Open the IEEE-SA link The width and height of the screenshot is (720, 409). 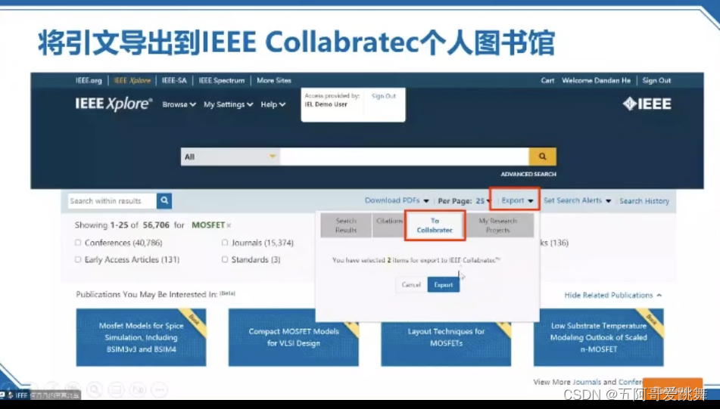pos(174,81)
